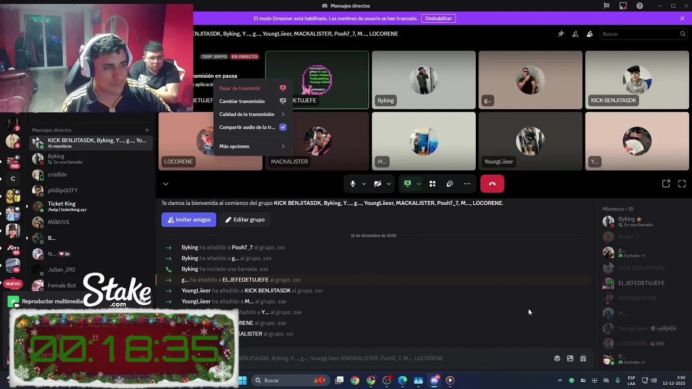Mute microphone in call controls
This screenshot has width=692, height=389.
[x=352, y=184]
